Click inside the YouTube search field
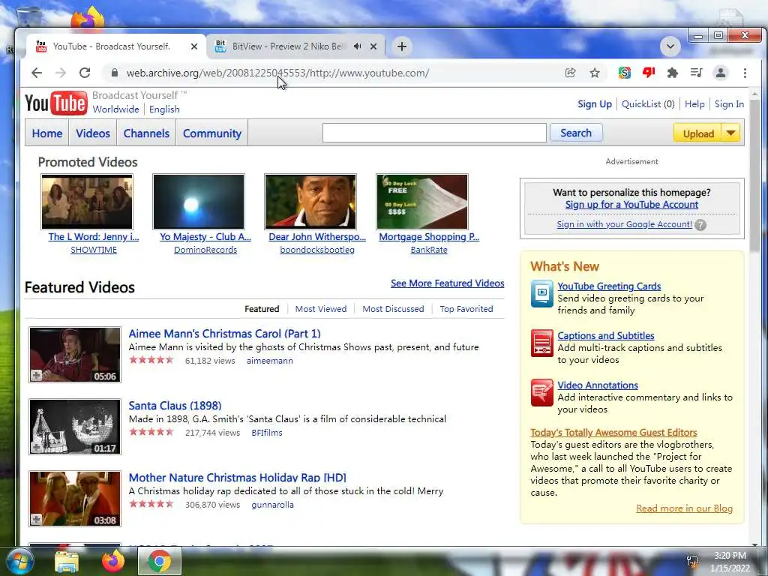This screenshot has width=768, height=576. tap(434, 133)
